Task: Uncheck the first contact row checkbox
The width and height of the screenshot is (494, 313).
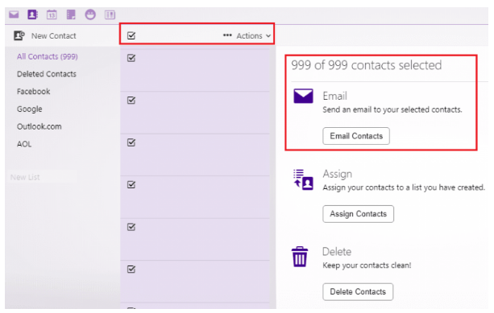Action: tap(131, 58)
